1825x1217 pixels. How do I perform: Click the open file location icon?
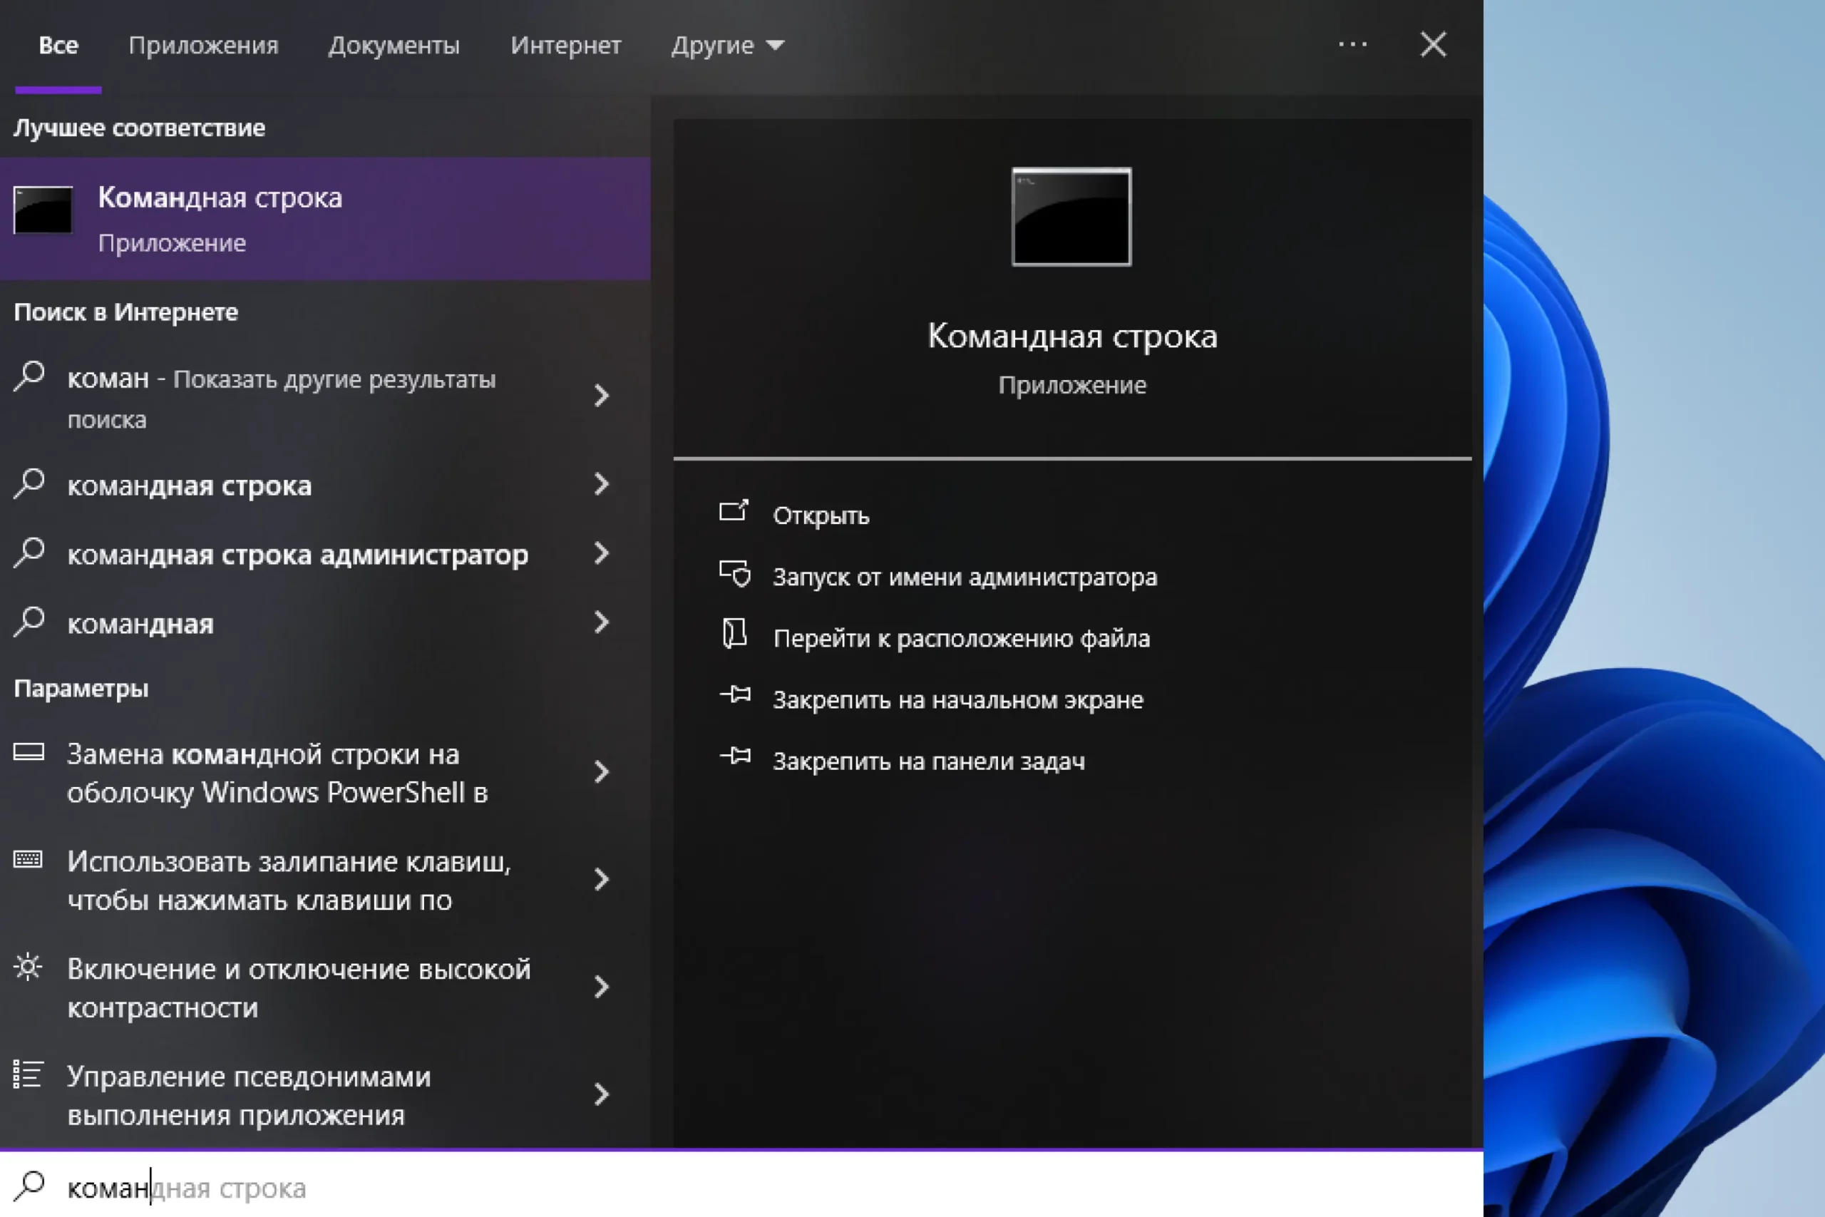coord(734,634)
